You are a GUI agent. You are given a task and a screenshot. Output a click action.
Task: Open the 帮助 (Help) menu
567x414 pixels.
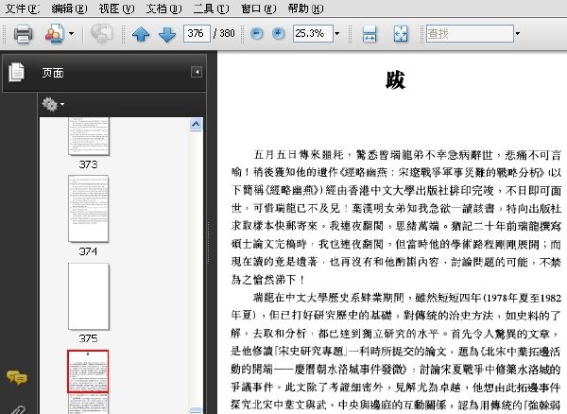(305, 9)
